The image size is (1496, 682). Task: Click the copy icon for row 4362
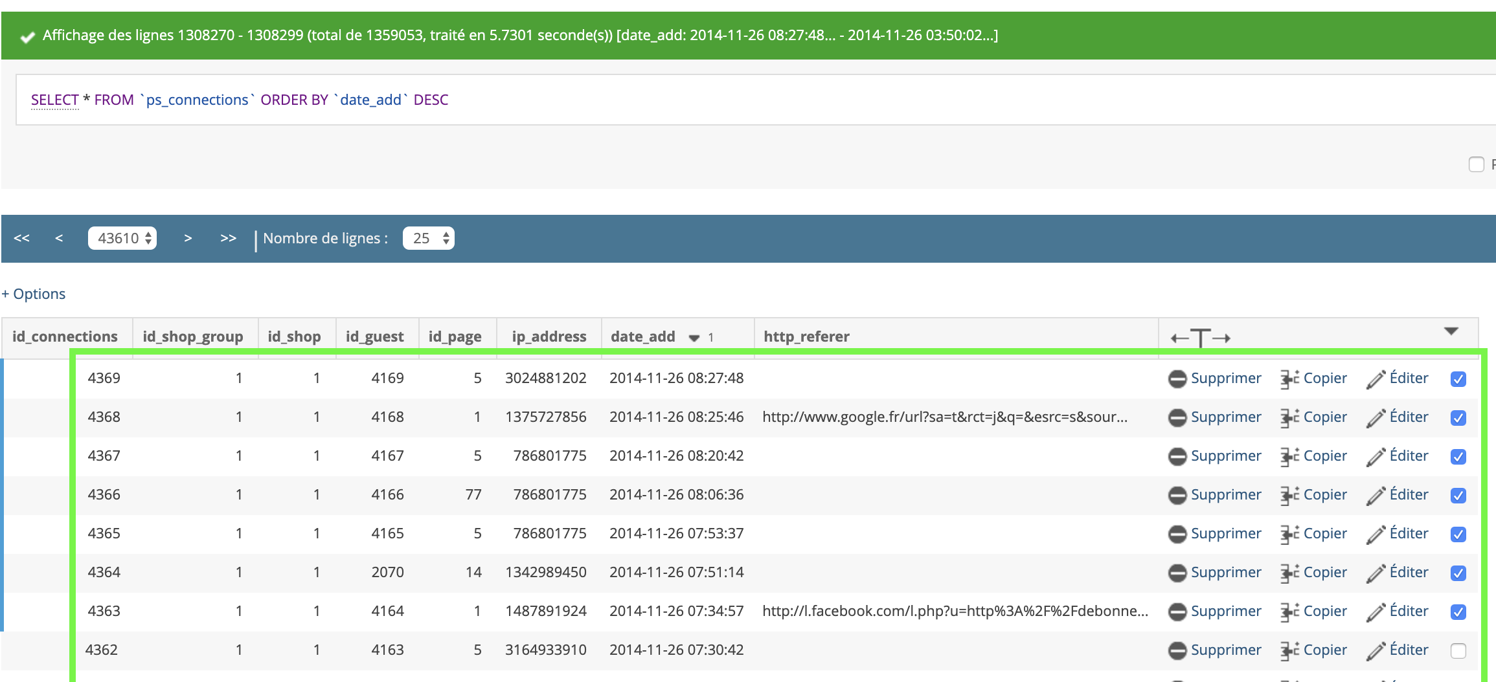click(1289, 651)
